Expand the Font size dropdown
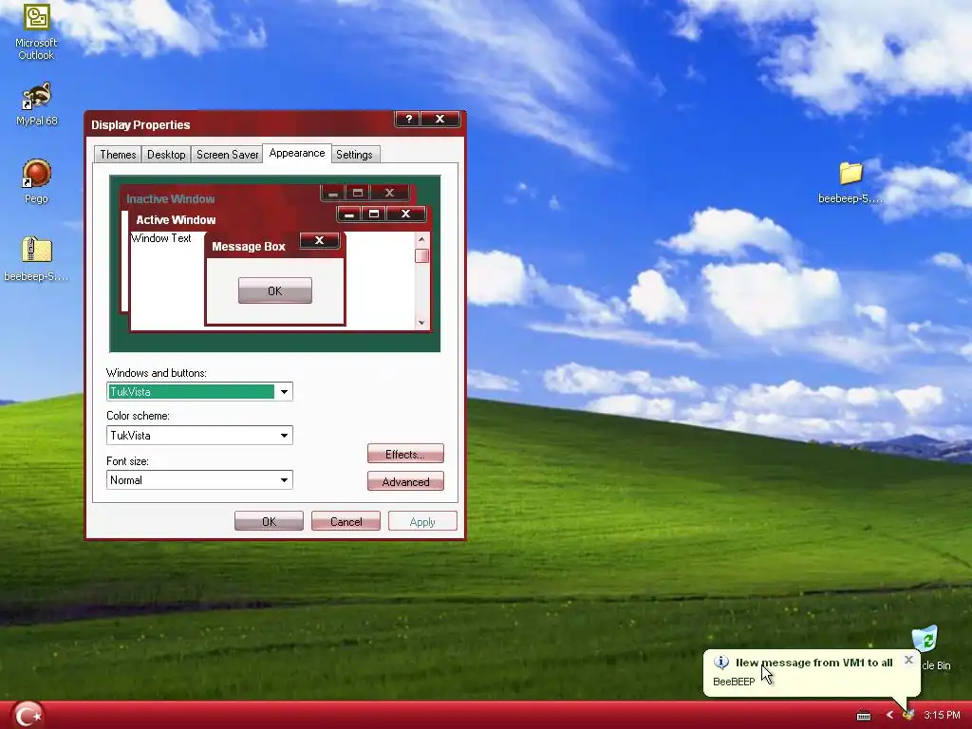Viewport: 972px width, 729px height. (x=284, y=479)
